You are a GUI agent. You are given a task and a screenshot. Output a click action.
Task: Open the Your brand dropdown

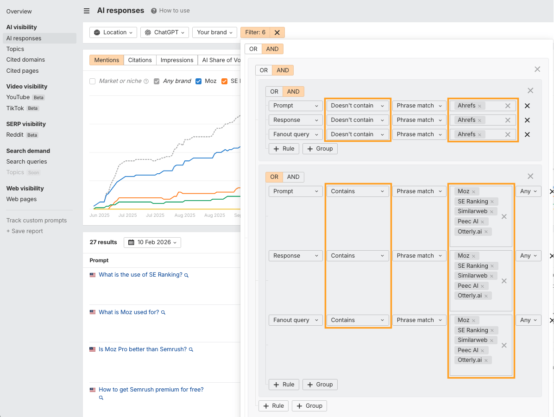click(x=214, y=32)
